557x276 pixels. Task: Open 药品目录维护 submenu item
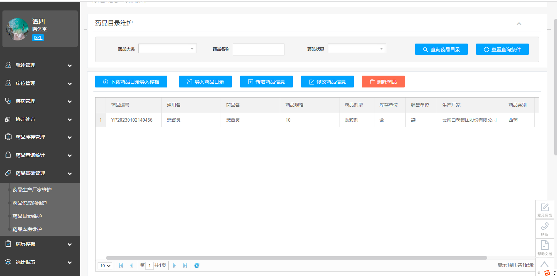(27, 216)
